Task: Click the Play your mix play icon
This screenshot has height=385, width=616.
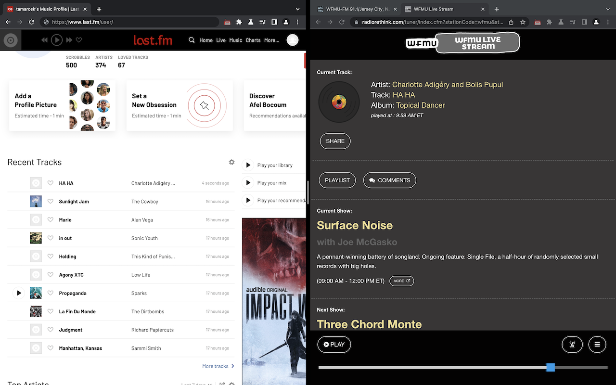Action: 248,183
